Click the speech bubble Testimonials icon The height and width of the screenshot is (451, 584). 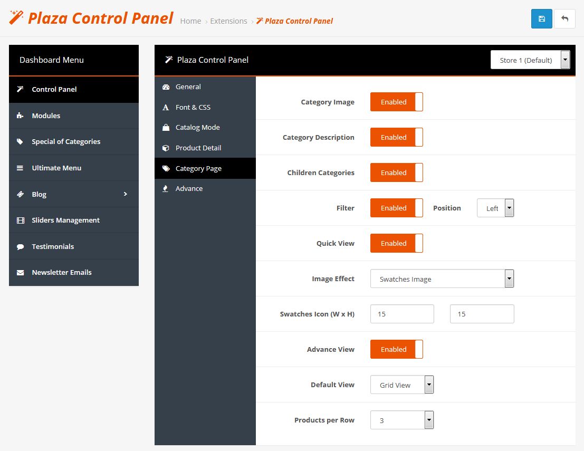coord(20,246)
